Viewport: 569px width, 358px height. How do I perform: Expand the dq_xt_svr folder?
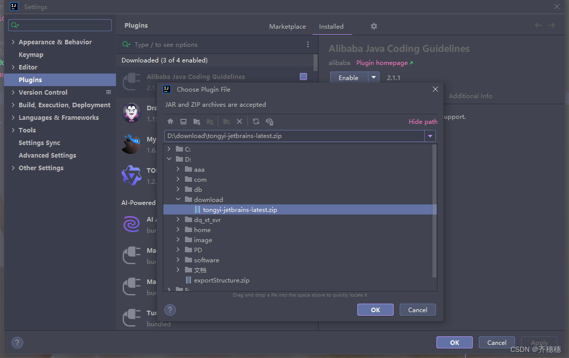click(178, 220)
